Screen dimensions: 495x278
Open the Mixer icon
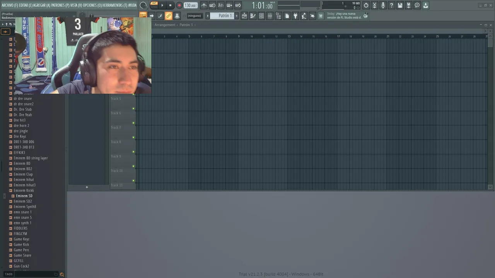(x=270, y=16)
